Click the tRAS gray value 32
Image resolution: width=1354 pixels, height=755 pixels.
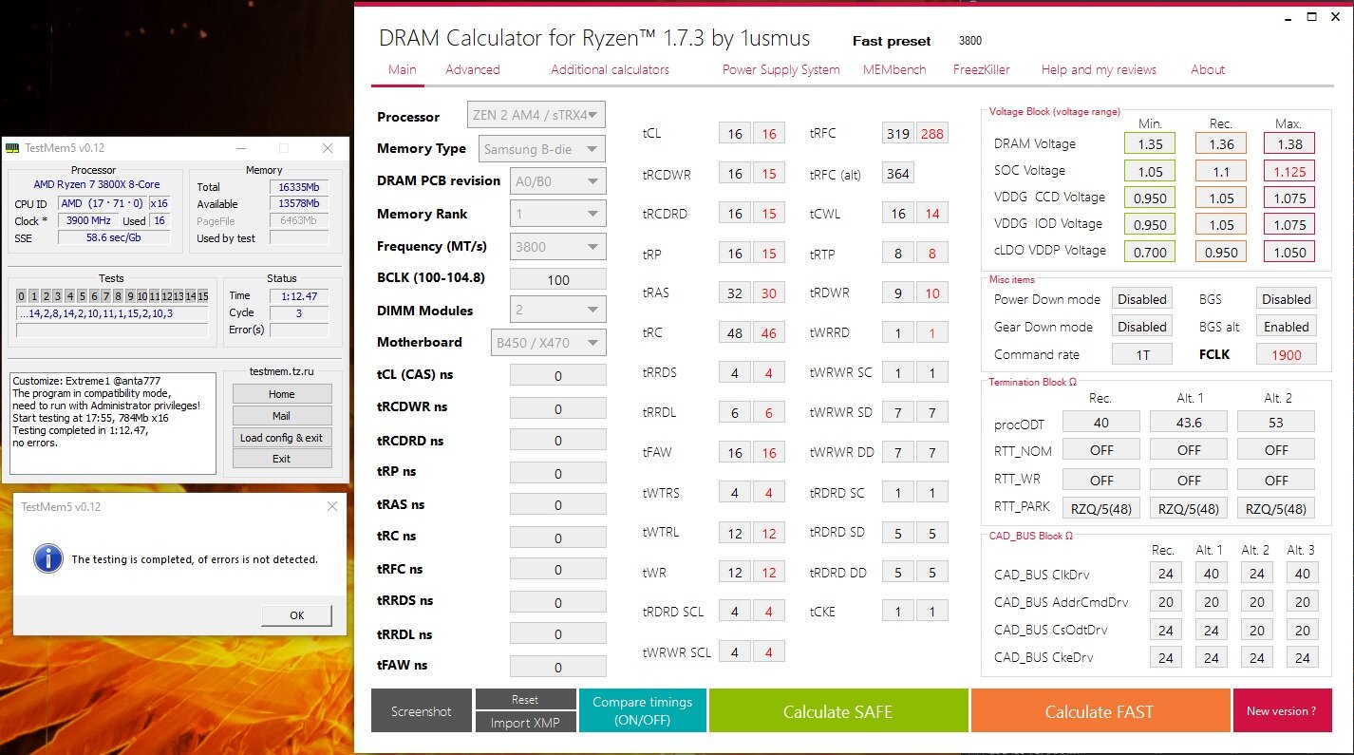tap(735, 293)
